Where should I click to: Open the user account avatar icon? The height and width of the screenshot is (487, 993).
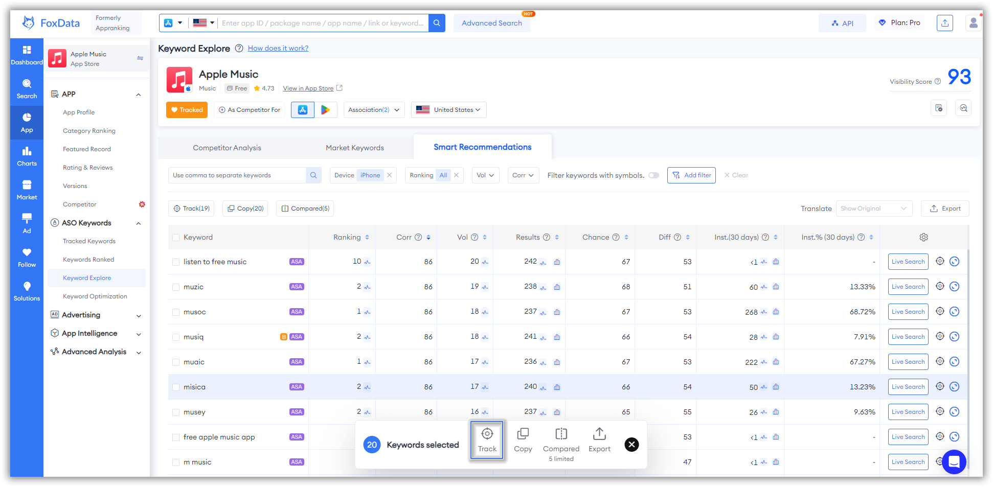point(973,23)
